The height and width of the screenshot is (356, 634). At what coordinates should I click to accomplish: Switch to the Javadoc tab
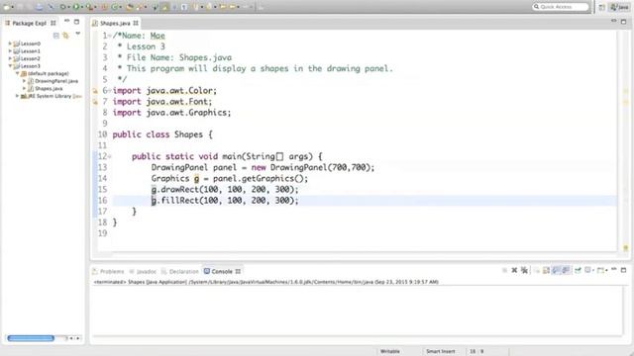(x=143, y=271)
